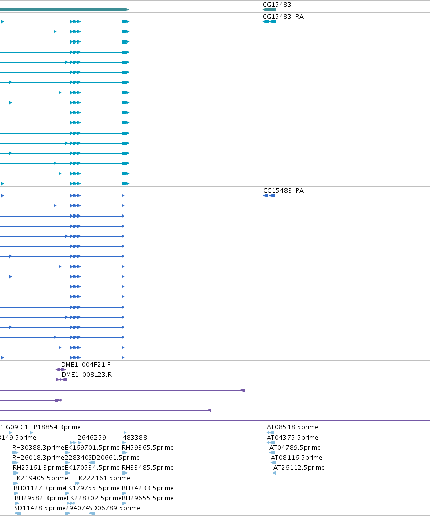Select the CG15483-PA protein label
430x516 pixels.
pos(283,191)
